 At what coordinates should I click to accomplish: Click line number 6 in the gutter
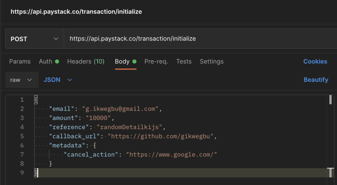coord(22,146)
